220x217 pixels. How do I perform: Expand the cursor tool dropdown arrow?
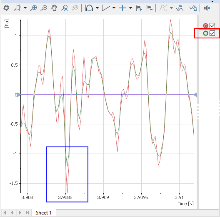(x=25, y=8)
